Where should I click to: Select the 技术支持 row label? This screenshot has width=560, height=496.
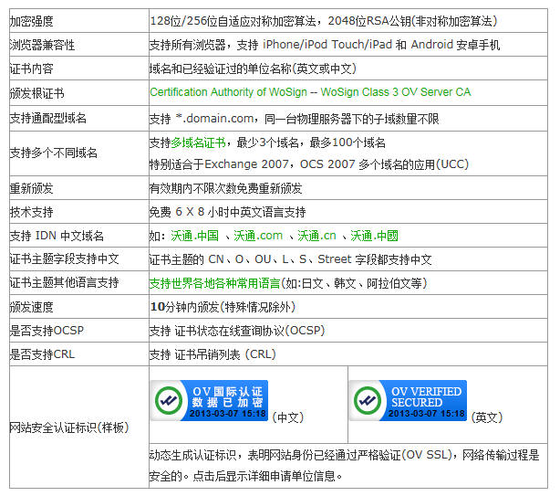point(31,212)
